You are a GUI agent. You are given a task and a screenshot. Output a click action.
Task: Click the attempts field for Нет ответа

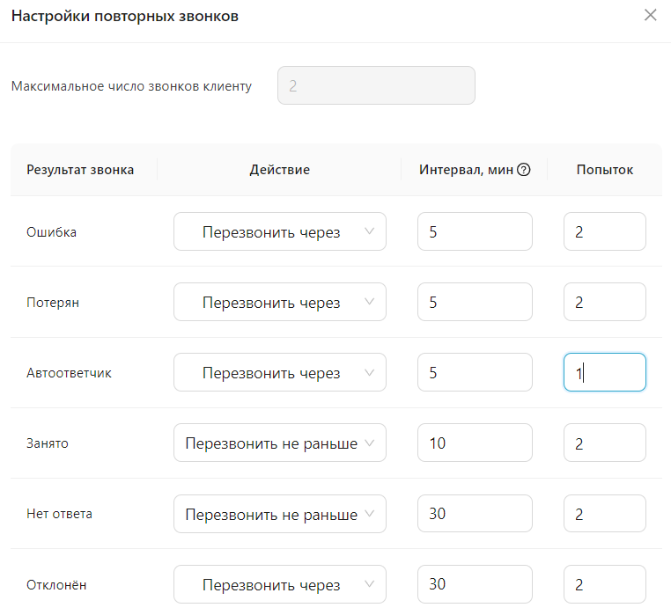[605, 514]
